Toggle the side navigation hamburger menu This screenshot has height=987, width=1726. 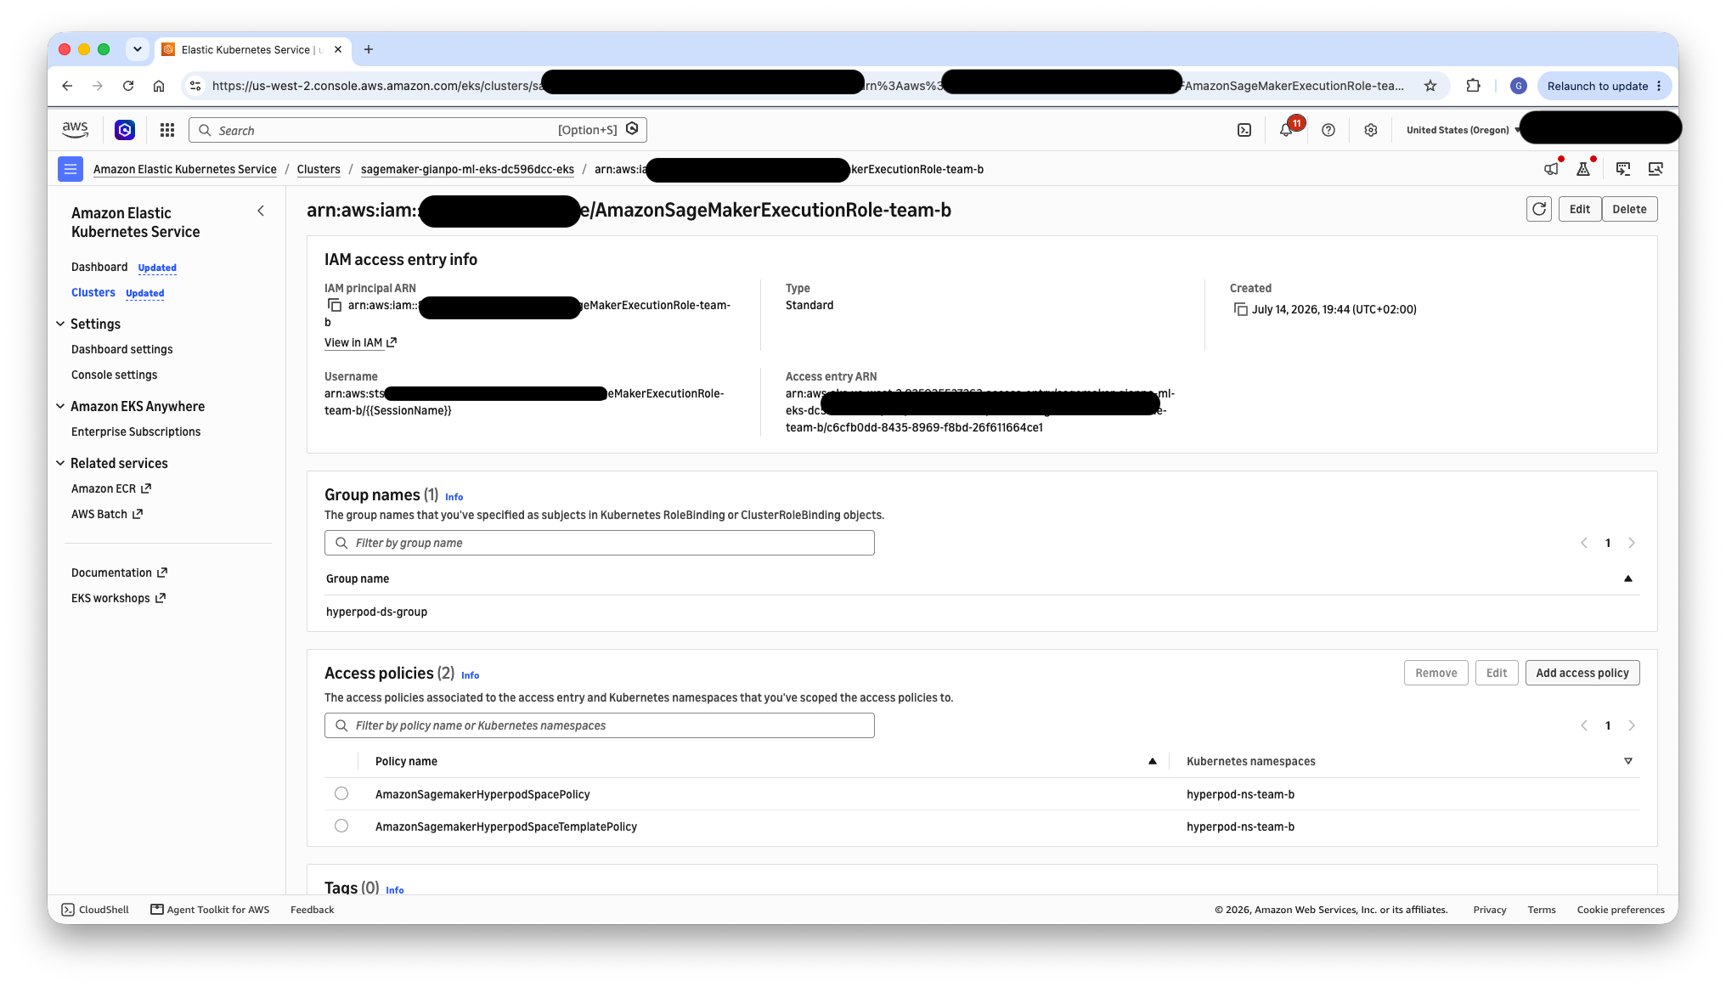pos(71,169)
